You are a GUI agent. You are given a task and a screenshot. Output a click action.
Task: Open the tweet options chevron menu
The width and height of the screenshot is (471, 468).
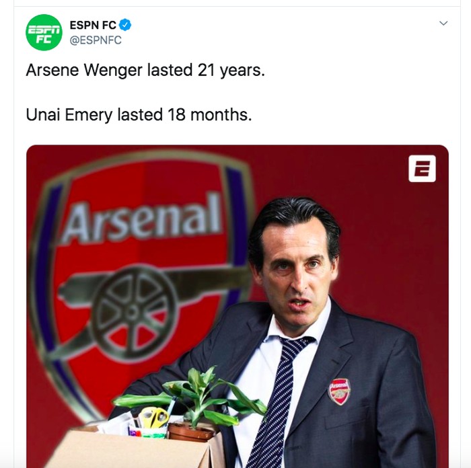point(443,24)
